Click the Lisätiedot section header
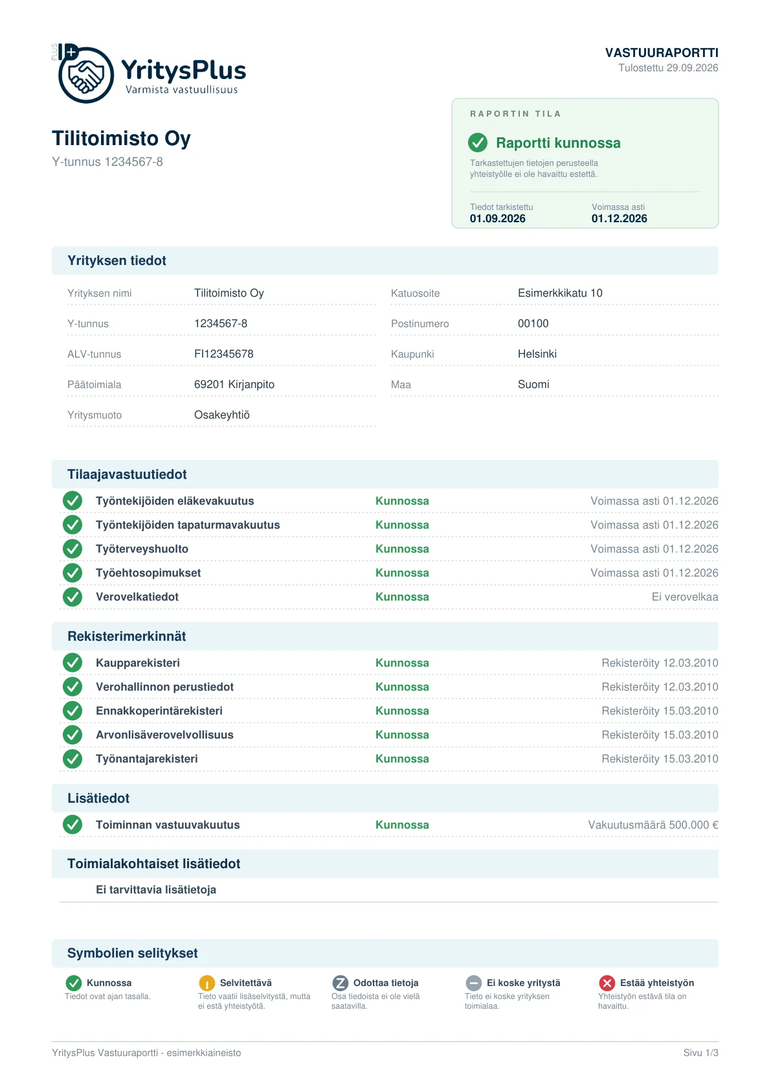The image size is (771, 1091). point(385,798)
